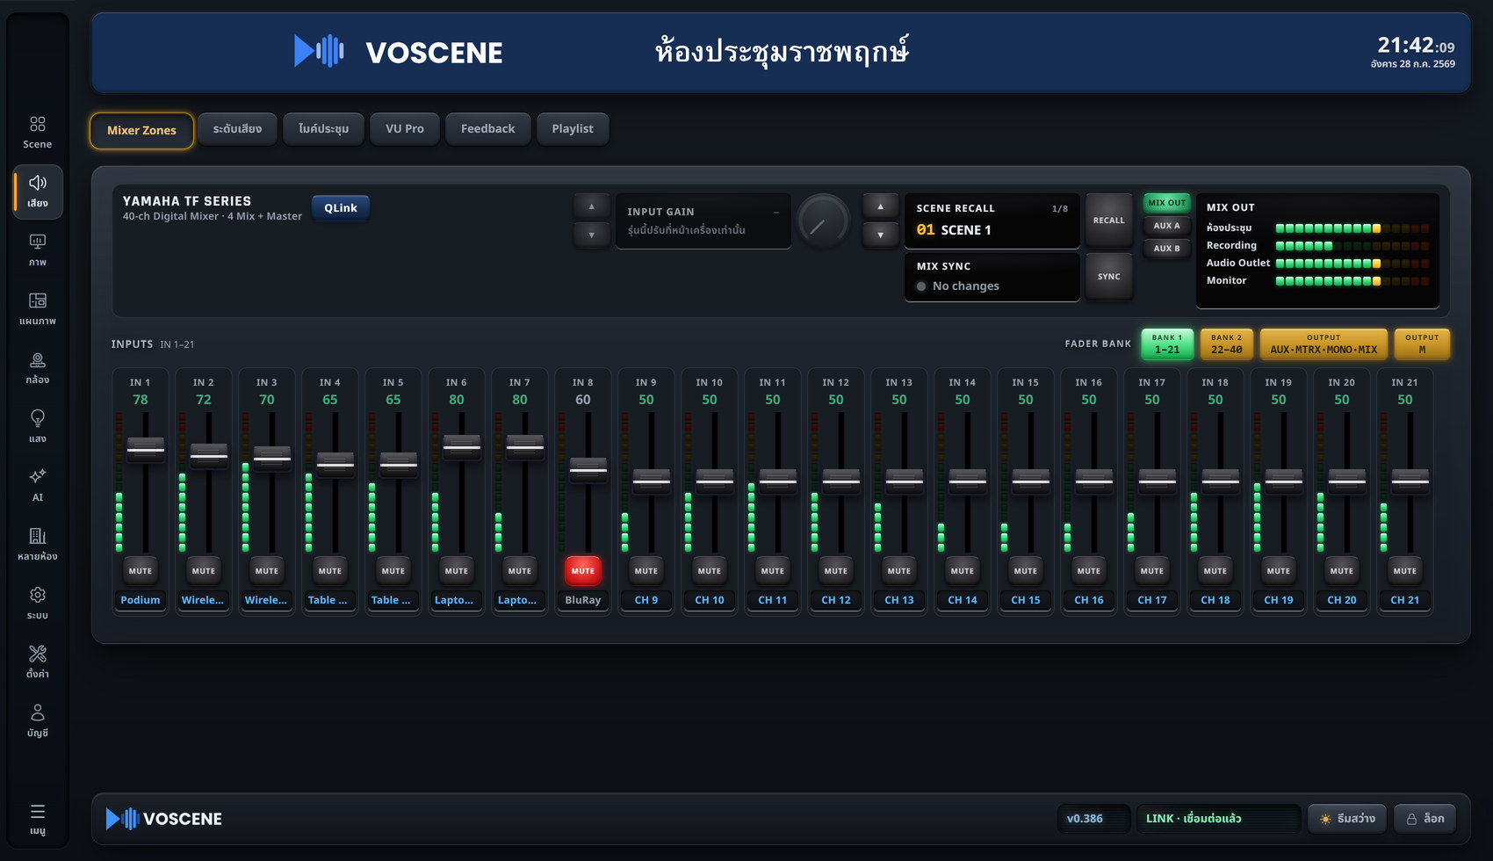1493x861 pixels.
Task: Toggle the ธีมสว่าง light theme button
Action: click(1347, 819)
